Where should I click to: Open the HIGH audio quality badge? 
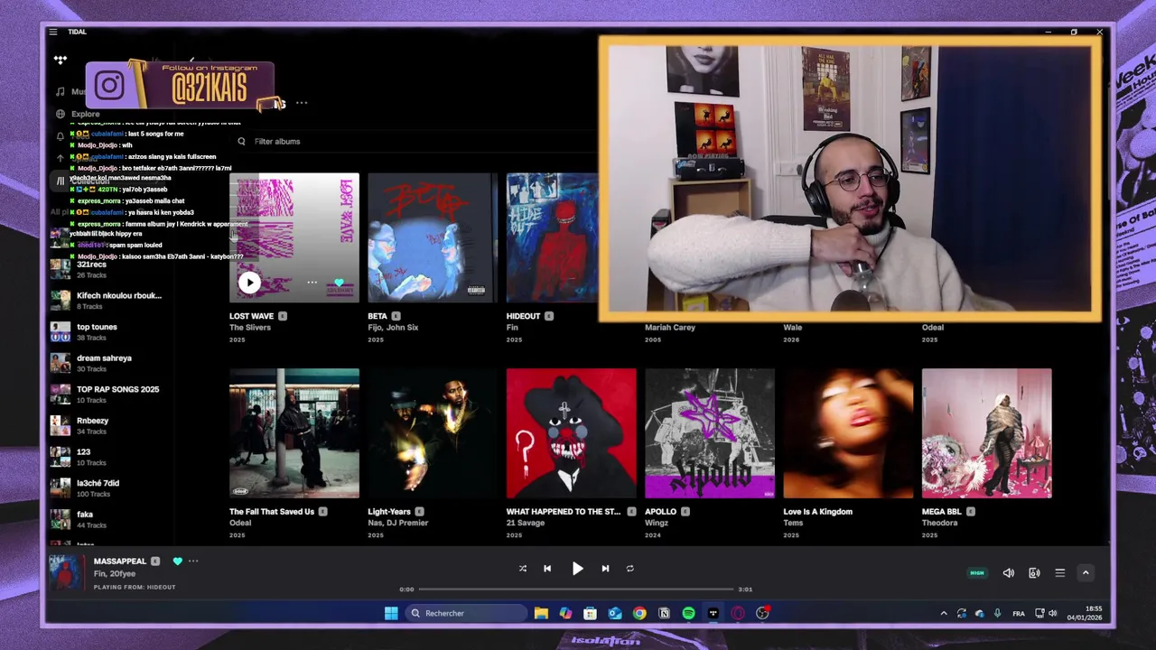(977, 572)
